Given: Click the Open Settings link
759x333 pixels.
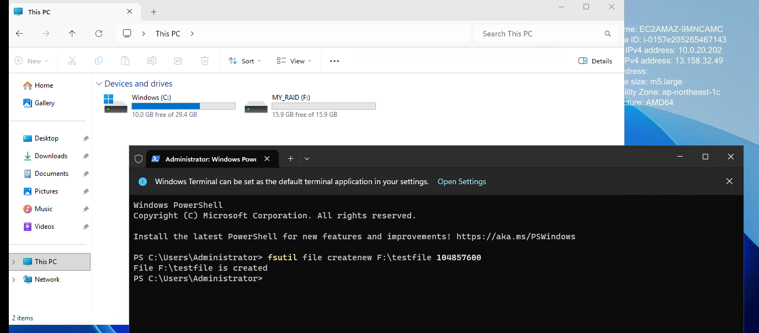Looking at the screenshot, I should coord(461,181).
